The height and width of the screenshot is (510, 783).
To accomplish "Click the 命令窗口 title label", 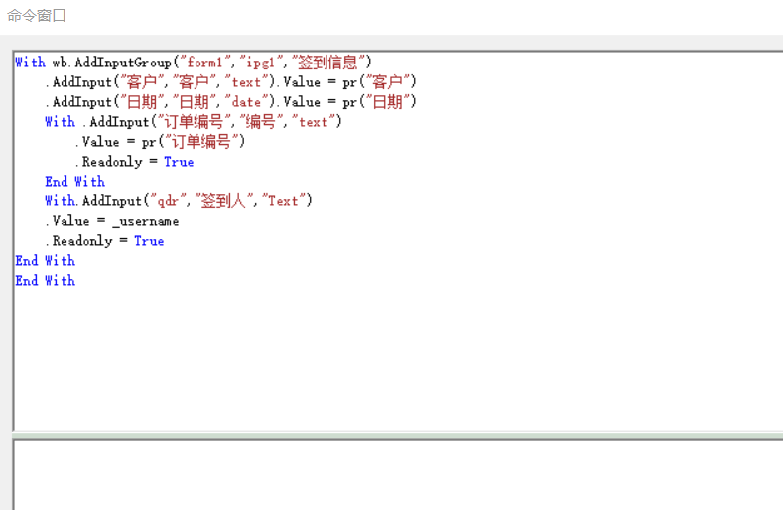I will pyautogui.click(x=37, y=16).
